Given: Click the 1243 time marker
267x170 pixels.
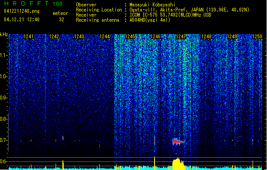Looking at the screenshot, I should (x=79, y=37).
